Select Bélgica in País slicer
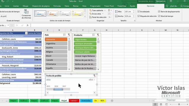Viewport: 189px width, 106px height. (56, 52)
